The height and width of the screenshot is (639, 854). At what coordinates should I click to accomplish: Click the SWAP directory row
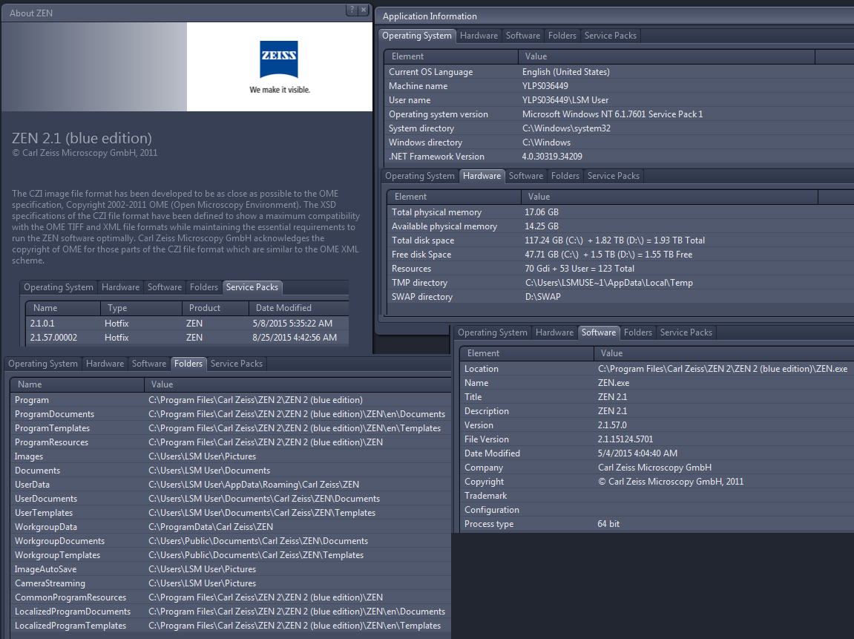point(594,297)
